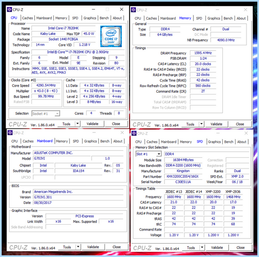Minimize the top-left CPU-Z window

[94, 9]
